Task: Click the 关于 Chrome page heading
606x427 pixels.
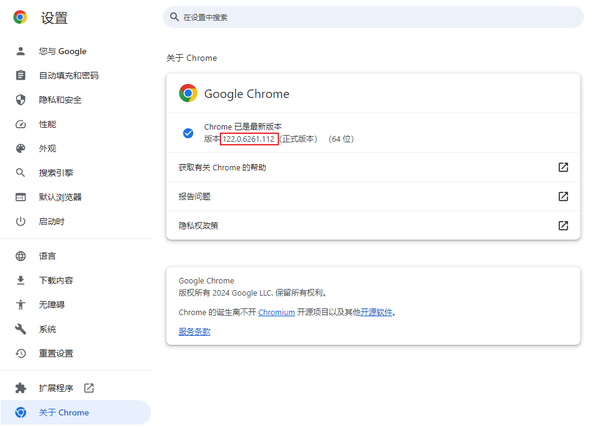Action: 192,58
